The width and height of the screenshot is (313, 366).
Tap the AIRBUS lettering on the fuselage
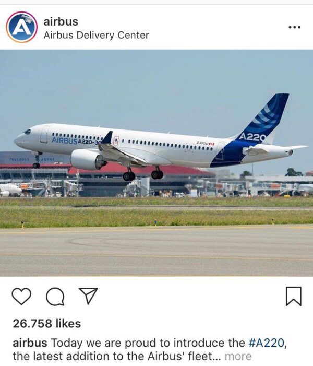[64, 140]
